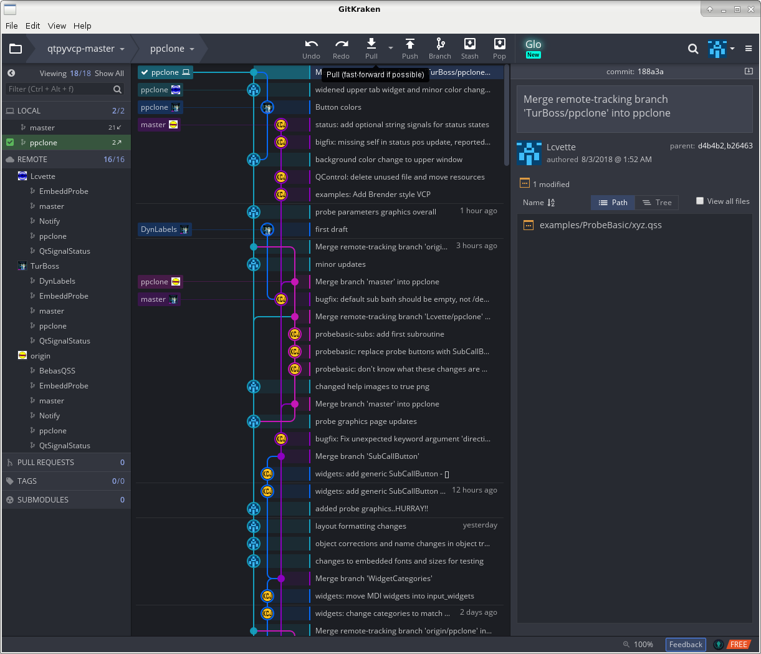Select commit 'Merge branch 'WidgetCategories''
The height and width of the screenshot is (654, 761).
[373, 579]
